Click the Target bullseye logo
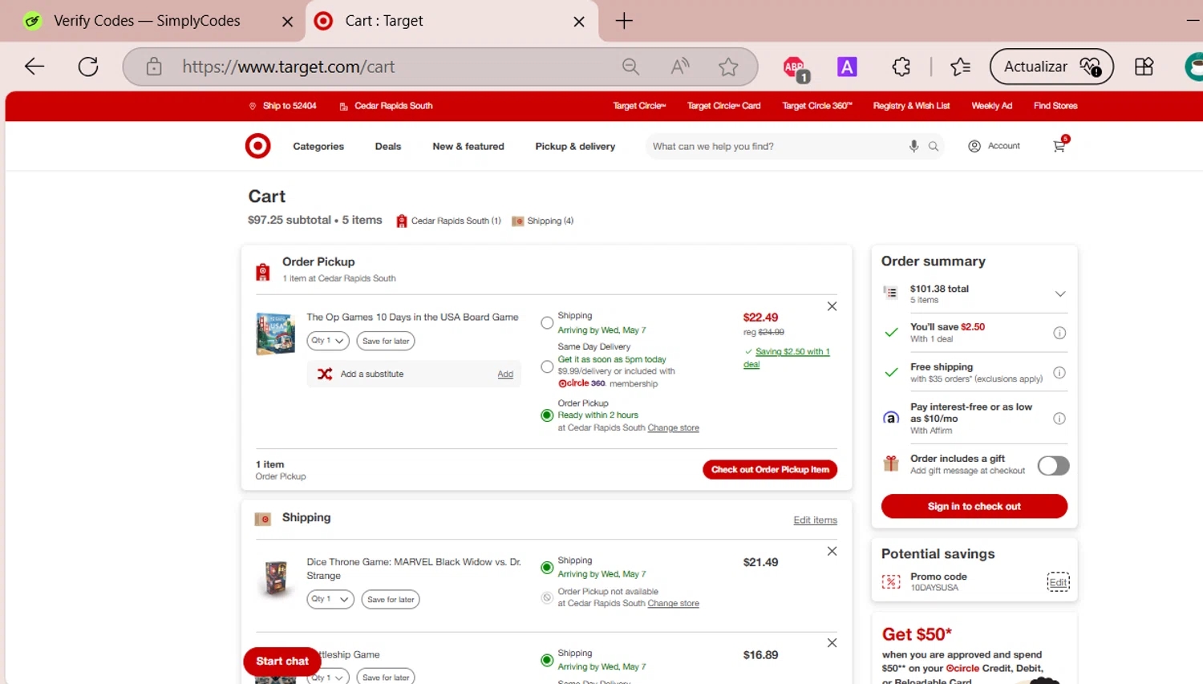This screenshot has width=1203, height=684. (x=257, y=146)
